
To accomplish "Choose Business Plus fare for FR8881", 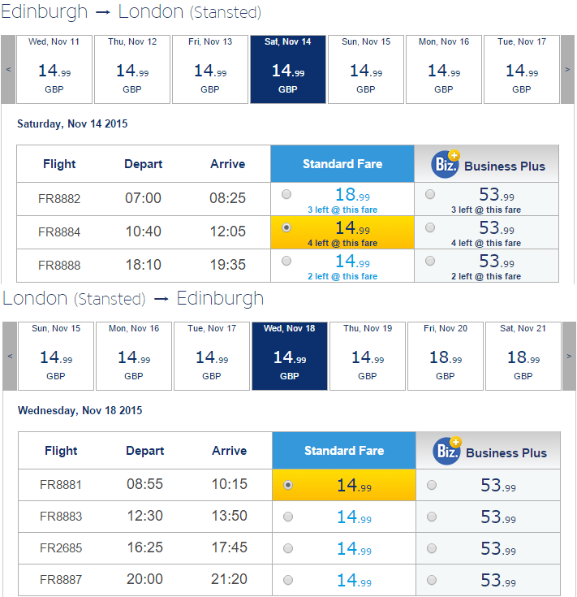I will [432, 485].
